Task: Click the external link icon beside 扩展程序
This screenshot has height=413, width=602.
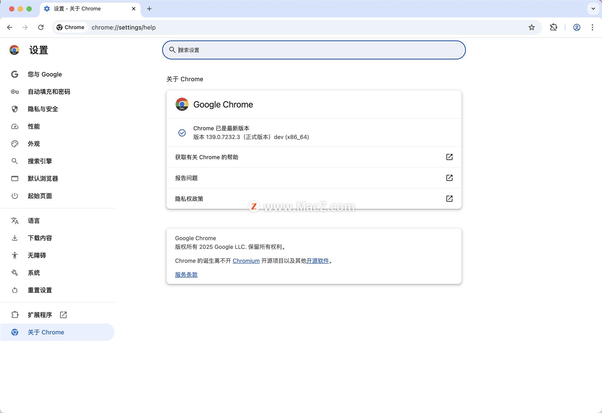Action: pyautogui.click(x=63, y=315)
